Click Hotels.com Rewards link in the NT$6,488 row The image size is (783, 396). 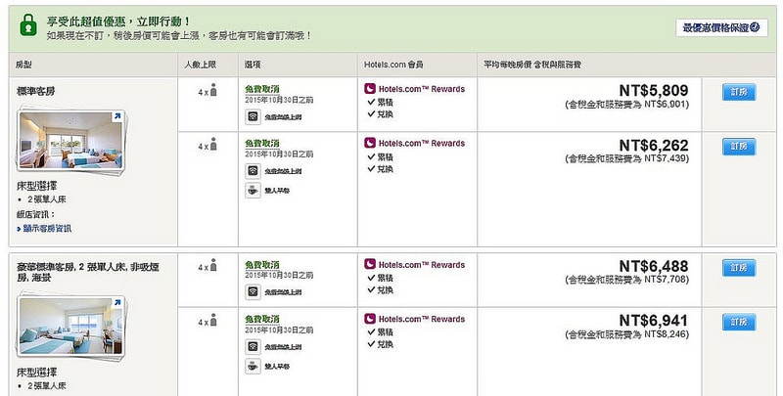(420, 265)
